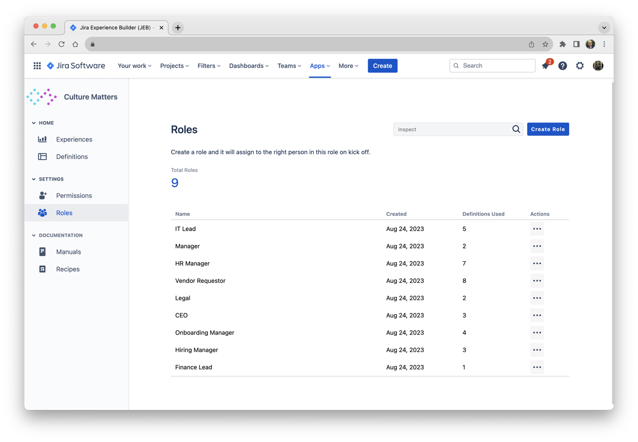Open actions menu for CEO role
The height and width of the screenshot is (442, 638).
537,315
